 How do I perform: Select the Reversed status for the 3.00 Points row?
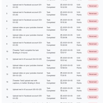(x=93, y=97)
